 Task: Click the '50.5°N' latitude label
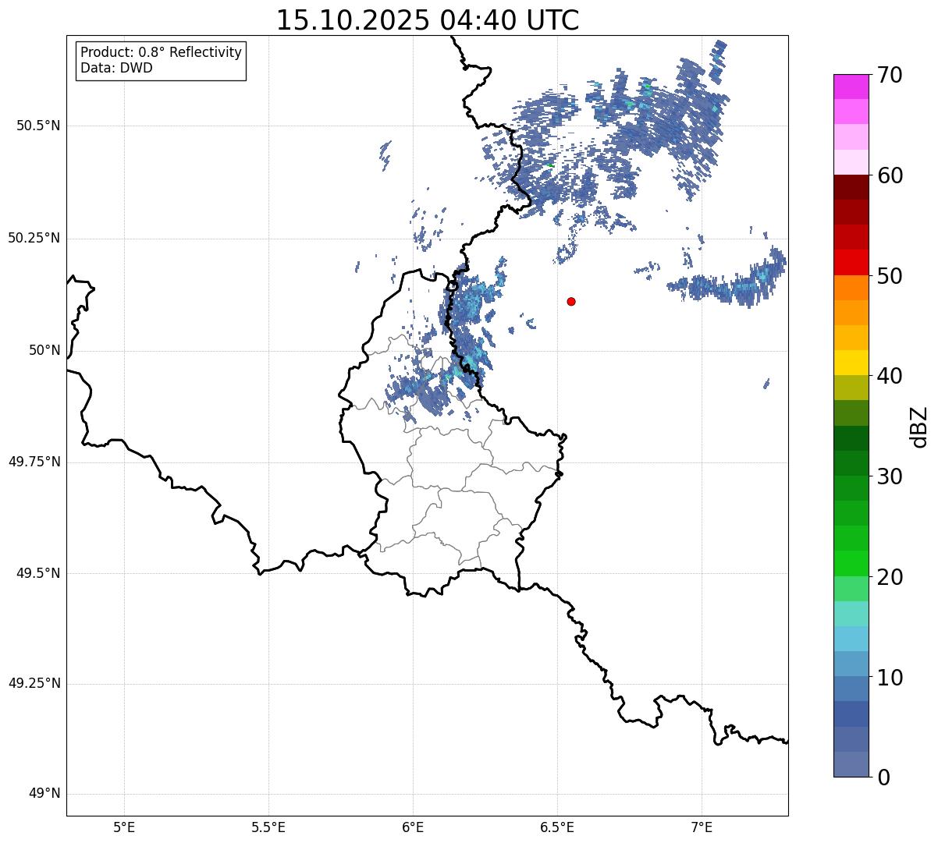pyautogui.click(x=37, y=126)
